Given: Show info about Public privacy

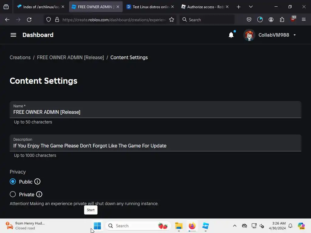Looking at the screenshot, I should pyautogui.click(x=37, y=181).
